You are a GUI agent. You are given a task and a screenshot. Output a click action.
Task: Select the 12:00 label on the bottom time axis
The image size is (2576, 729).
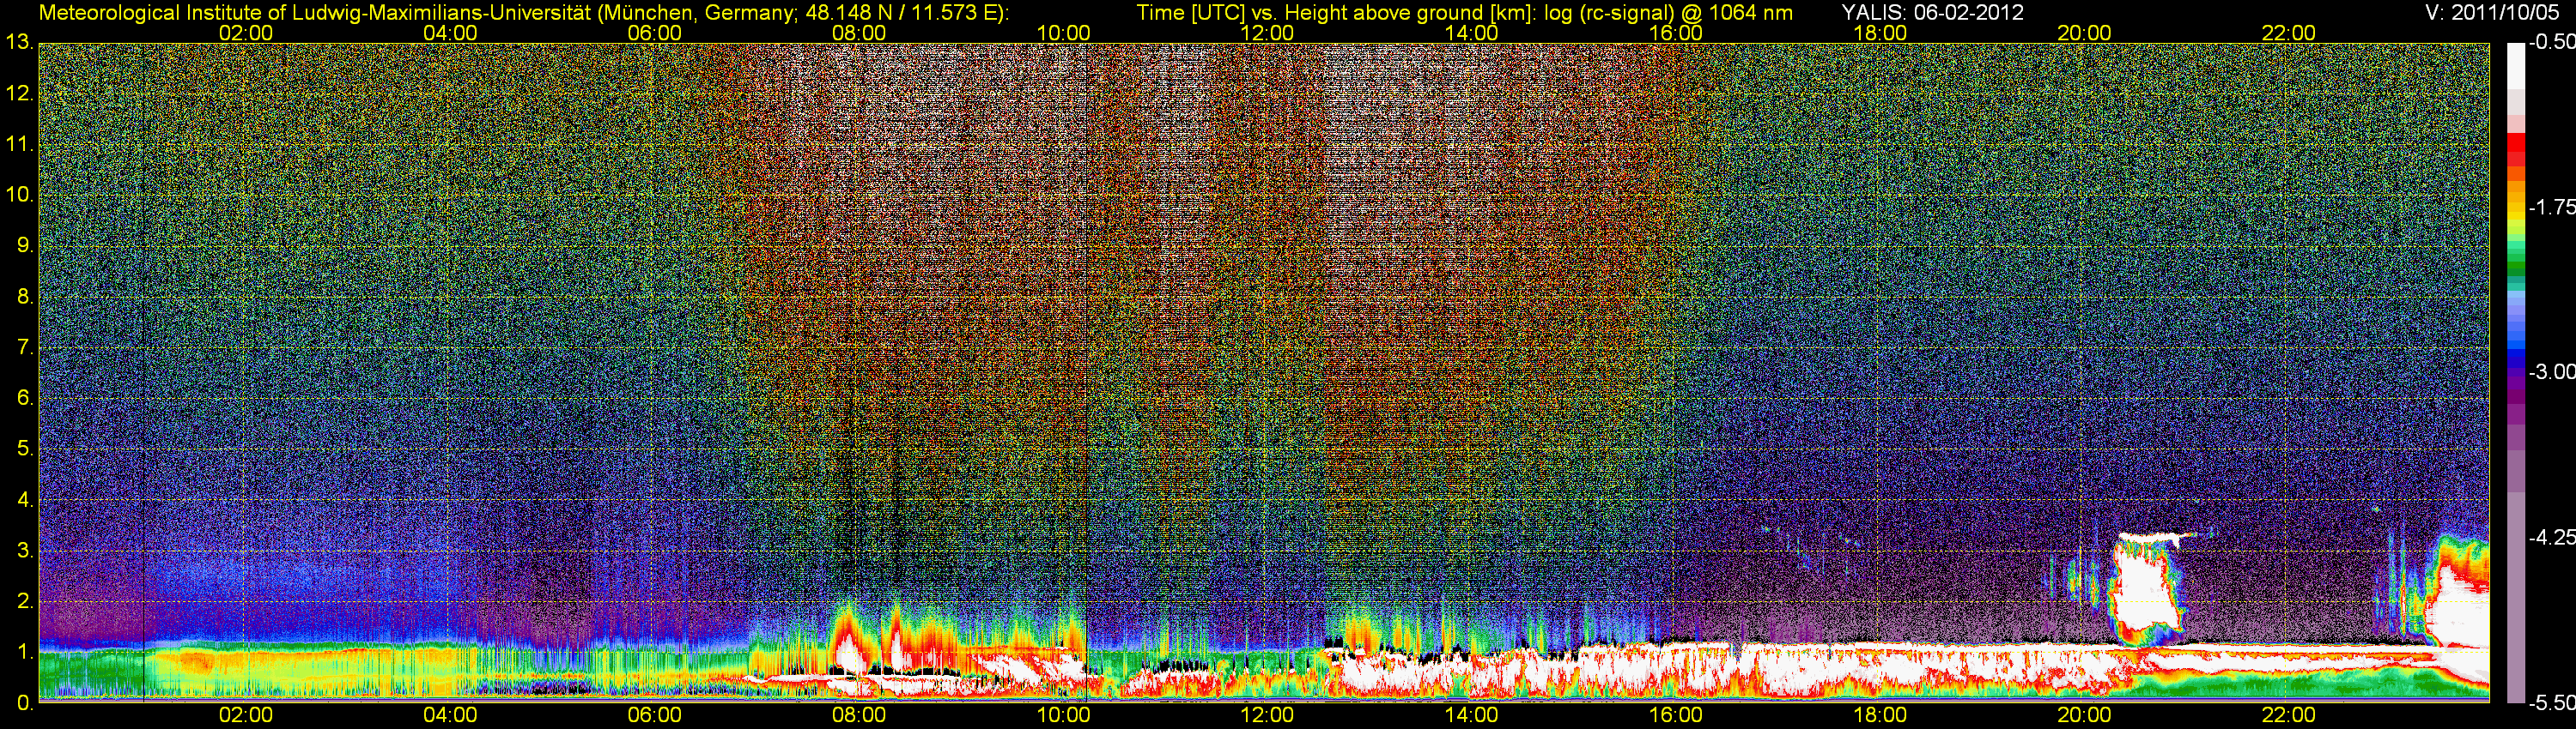pos(1267,715)
